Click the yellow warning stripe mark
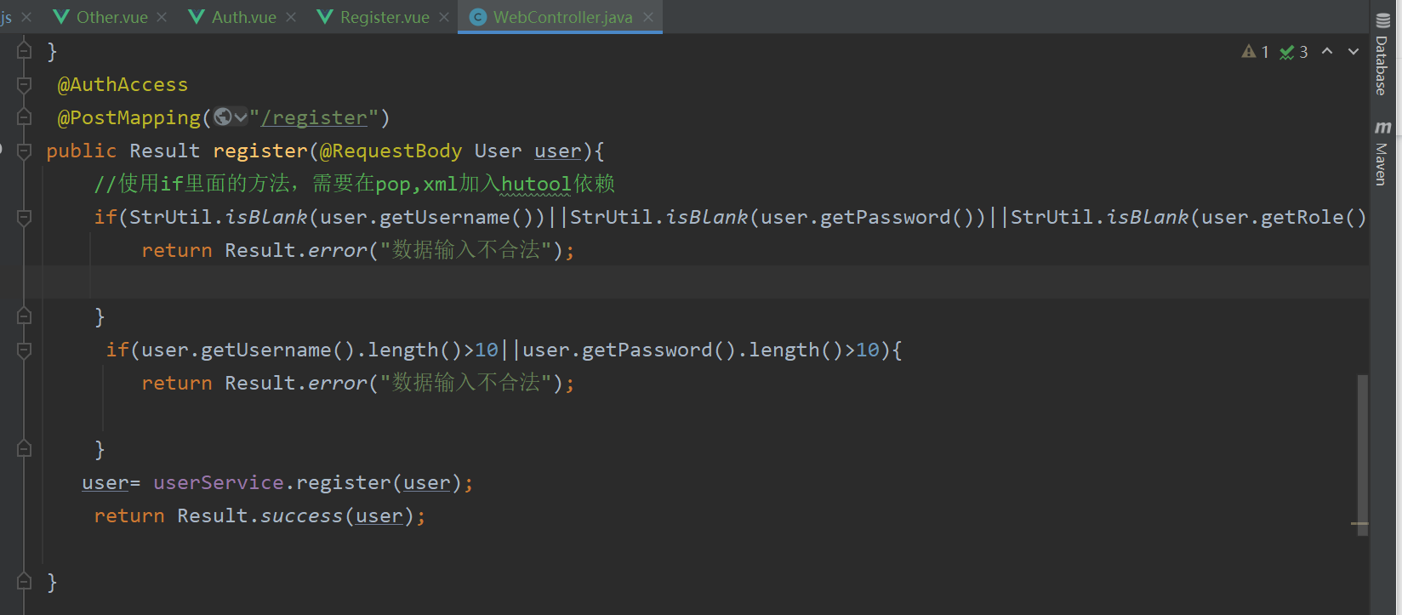This screenshot has width=1402, height=615. pyautogui.click(x=1359, y=524)
